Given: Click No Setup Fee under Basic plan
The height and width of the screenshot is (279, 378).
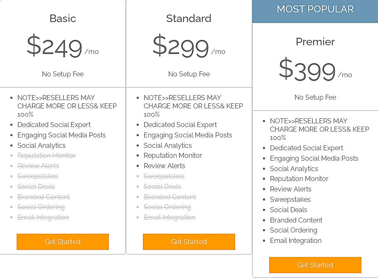Looking at the screenshot, I should tap(62, 74).
